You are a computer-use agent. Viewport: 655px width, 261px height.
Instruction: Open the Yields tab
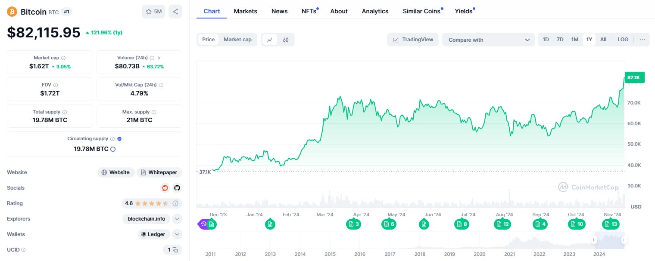pos(464,11)
